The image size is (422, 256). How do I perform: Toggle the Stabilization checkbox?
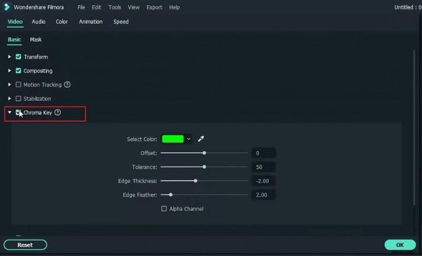(x=18, y=99)
